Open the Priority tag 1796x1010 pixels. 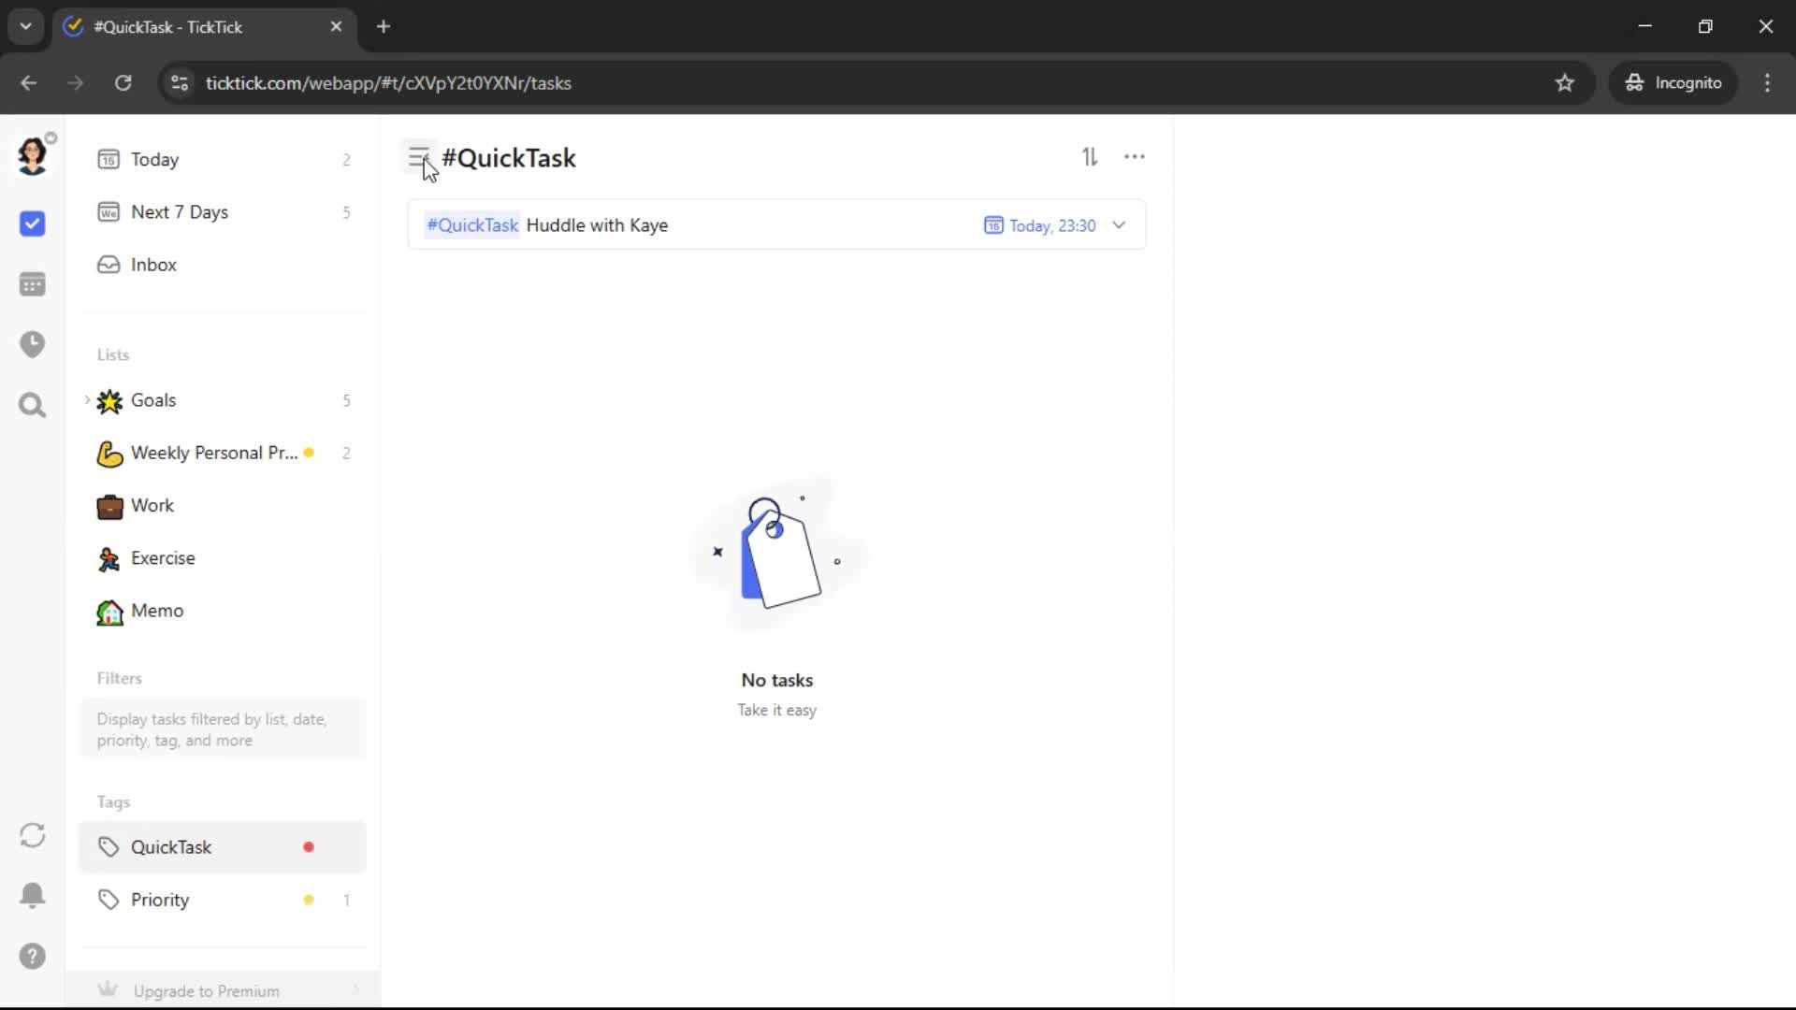pyautogui.click(x=160, y=900)
